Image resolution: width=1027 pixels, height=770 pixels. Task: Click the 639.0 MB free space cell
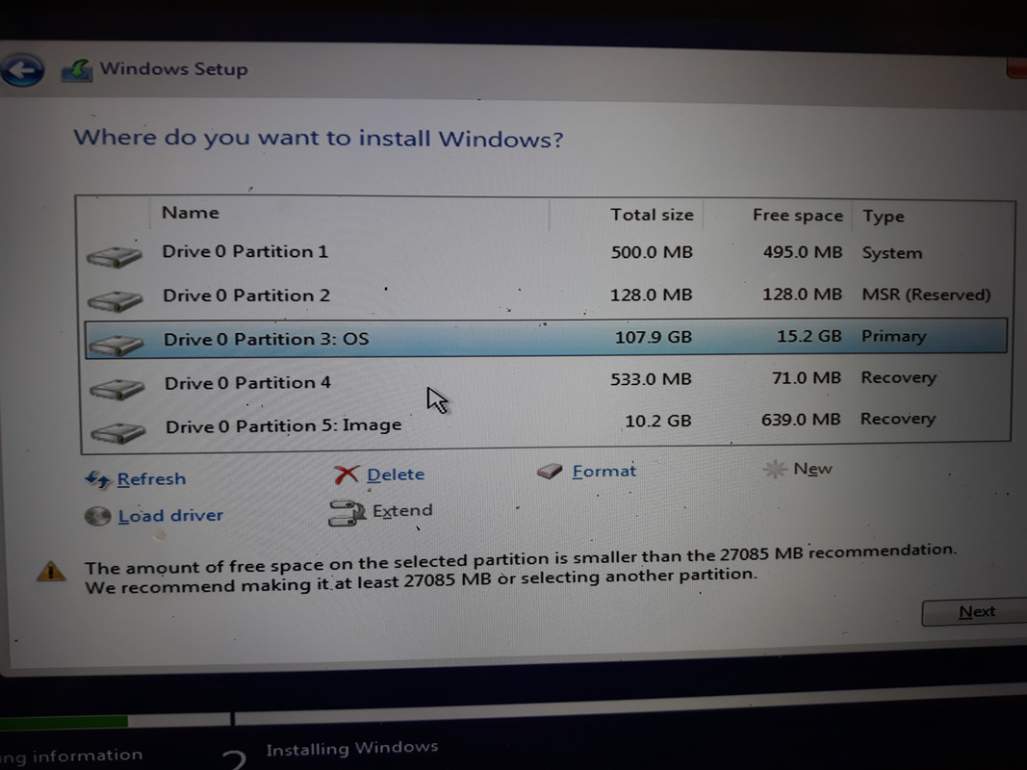(x=801, y=419)
